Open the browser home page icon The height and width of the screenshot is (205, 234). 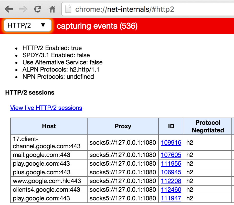(52, 9)
